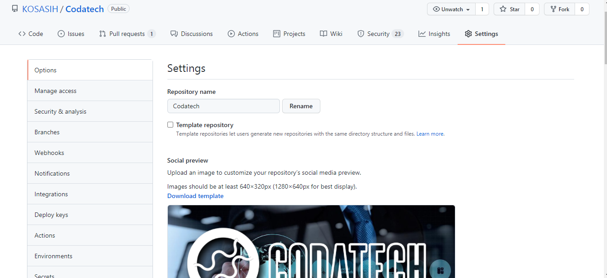
Task: Open the Insights tab
Action: [434, 34]
